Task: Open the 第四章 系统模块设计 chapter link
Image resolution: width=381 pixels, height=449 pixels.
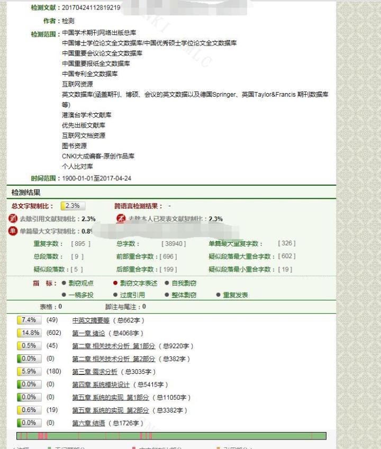Action: 101,384
